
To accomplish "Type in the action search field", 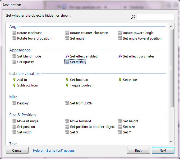I will click(155, 17).
